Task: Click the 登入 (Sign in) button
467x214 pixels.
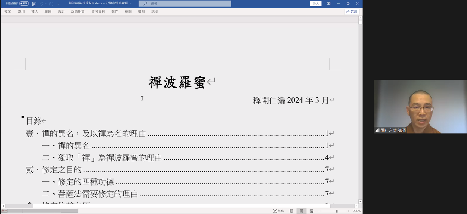Action: [x=316, y=4]
